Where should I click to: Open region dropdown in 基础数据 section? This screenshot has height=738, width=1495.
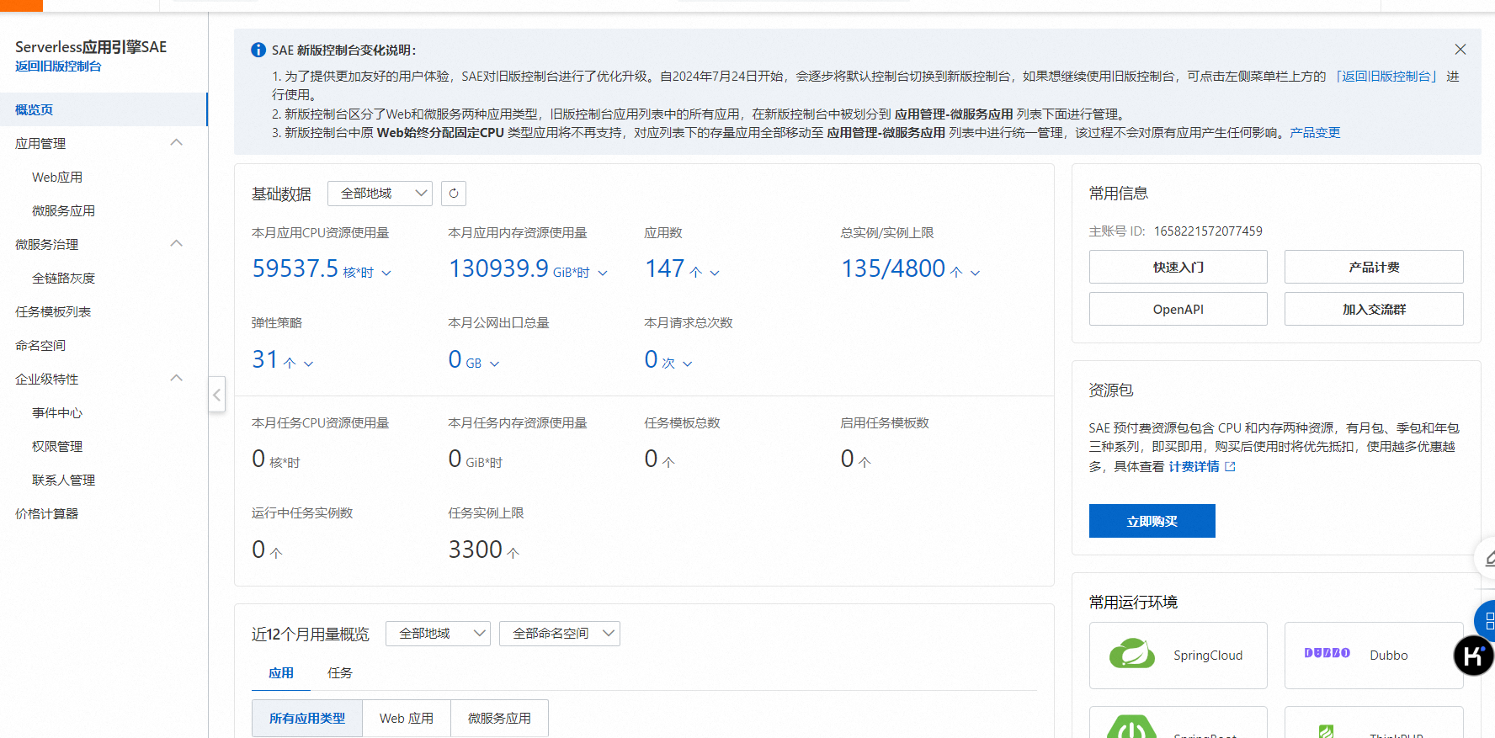(380, 194)
